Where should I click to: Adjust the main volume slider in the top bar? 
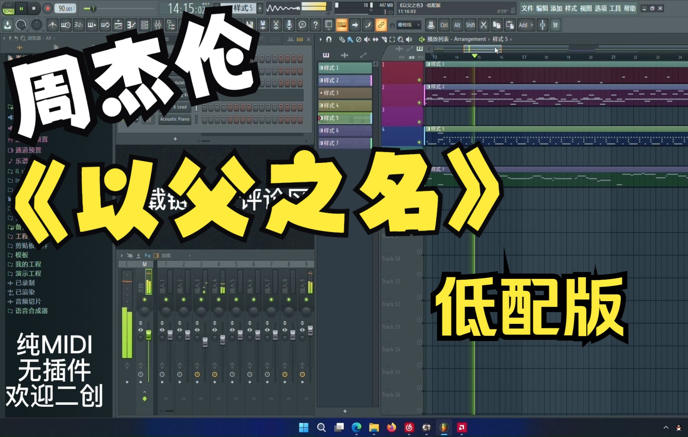pyautogui.click(x=93, y=8)
